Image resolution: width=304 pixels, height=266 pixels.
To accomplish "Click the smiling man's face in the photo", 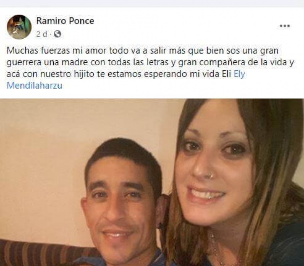I will tap(121, 199).
